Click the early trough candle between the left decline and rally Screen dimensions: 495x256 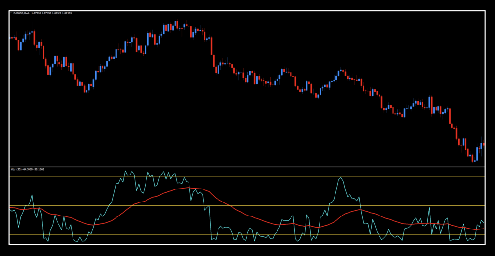click(x=86, y=88)
